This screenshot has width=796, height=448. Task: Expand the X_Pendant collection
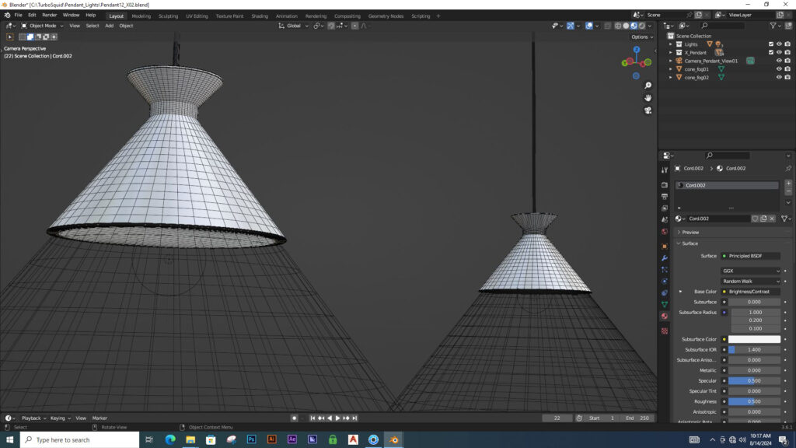(671, 52)
